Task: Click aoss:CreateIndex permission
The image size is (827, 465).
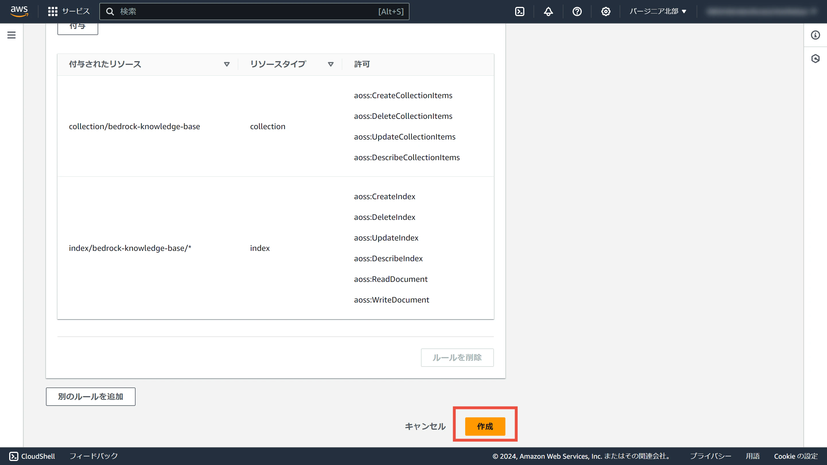Action: [384, 196]
